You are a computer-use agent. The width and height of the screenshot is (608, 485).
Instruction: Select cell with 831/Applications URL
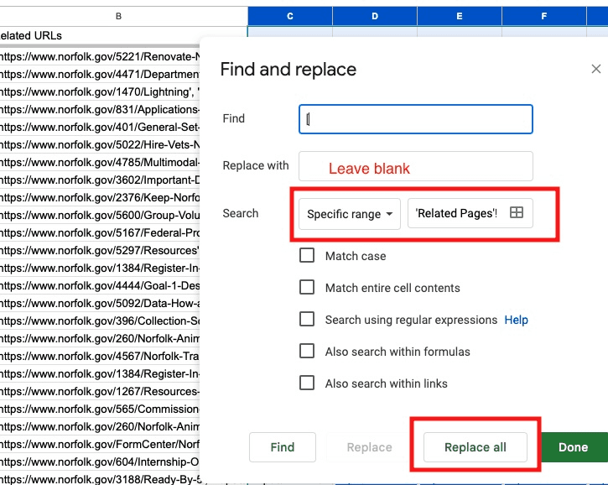click(100, 109)
